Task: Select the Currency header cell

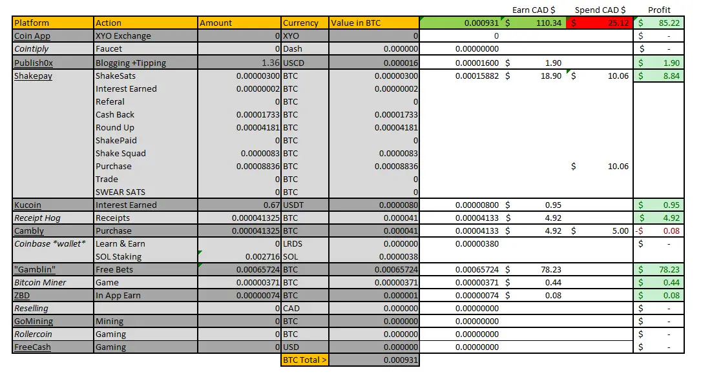Action: point(305,23)
